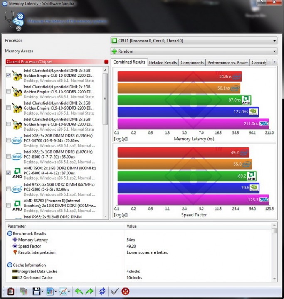
Task: Click the blue 79.6 speed factor bar
Action: tap(188, 188)
